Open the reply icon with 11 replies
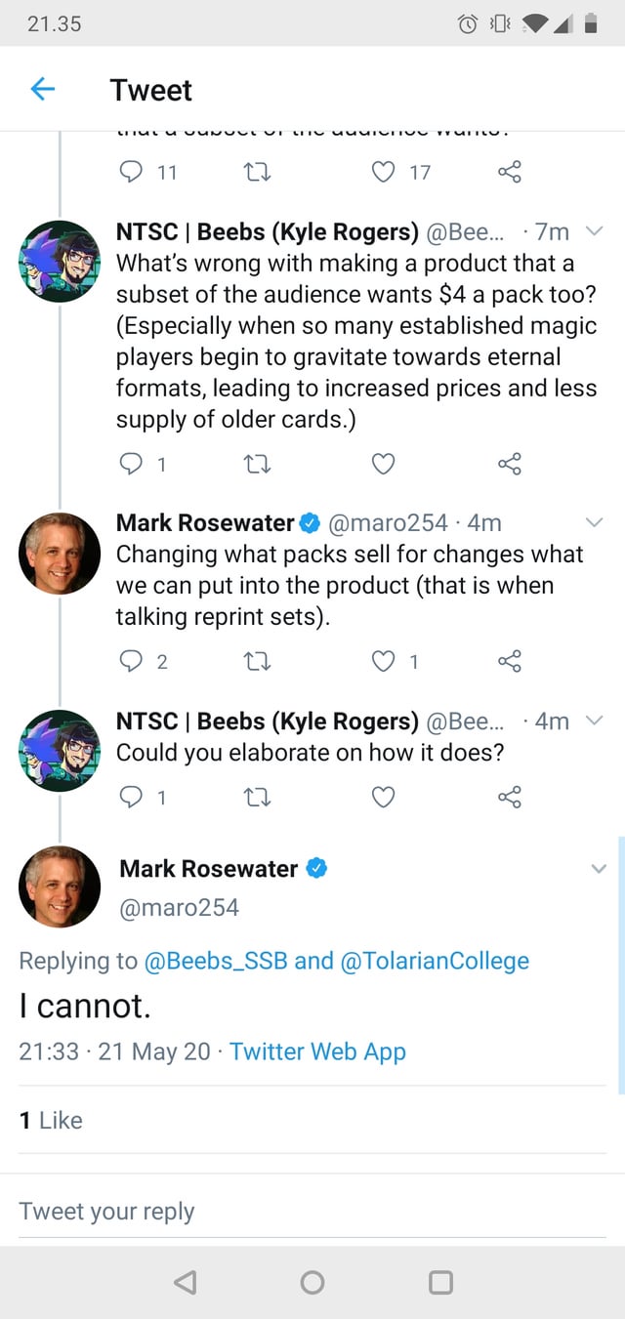Viewport: 625px width, 1319px height. tap(131, 172)
